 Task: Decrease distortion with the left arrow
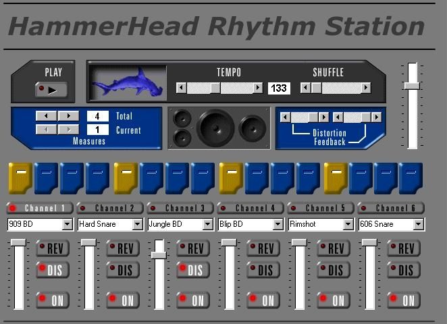point(286,117)
